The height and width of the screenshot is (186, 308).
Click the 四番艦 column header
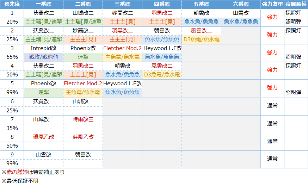[x=162, y=4]
